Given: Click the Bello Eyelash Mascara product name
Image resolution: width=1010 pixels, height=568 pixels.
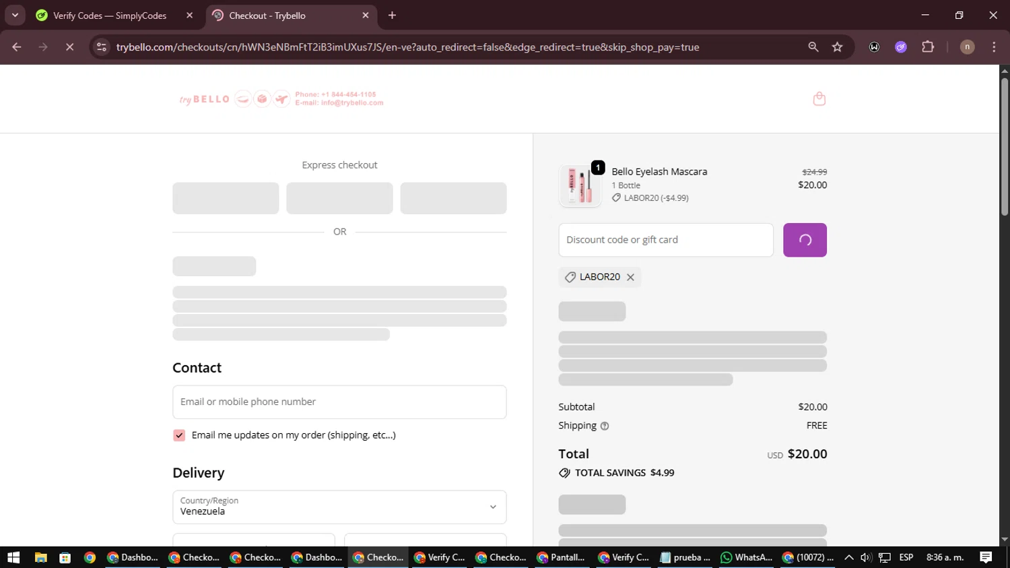Looking at the screenshot, I should pyautogui.click(x=659, y=172).
